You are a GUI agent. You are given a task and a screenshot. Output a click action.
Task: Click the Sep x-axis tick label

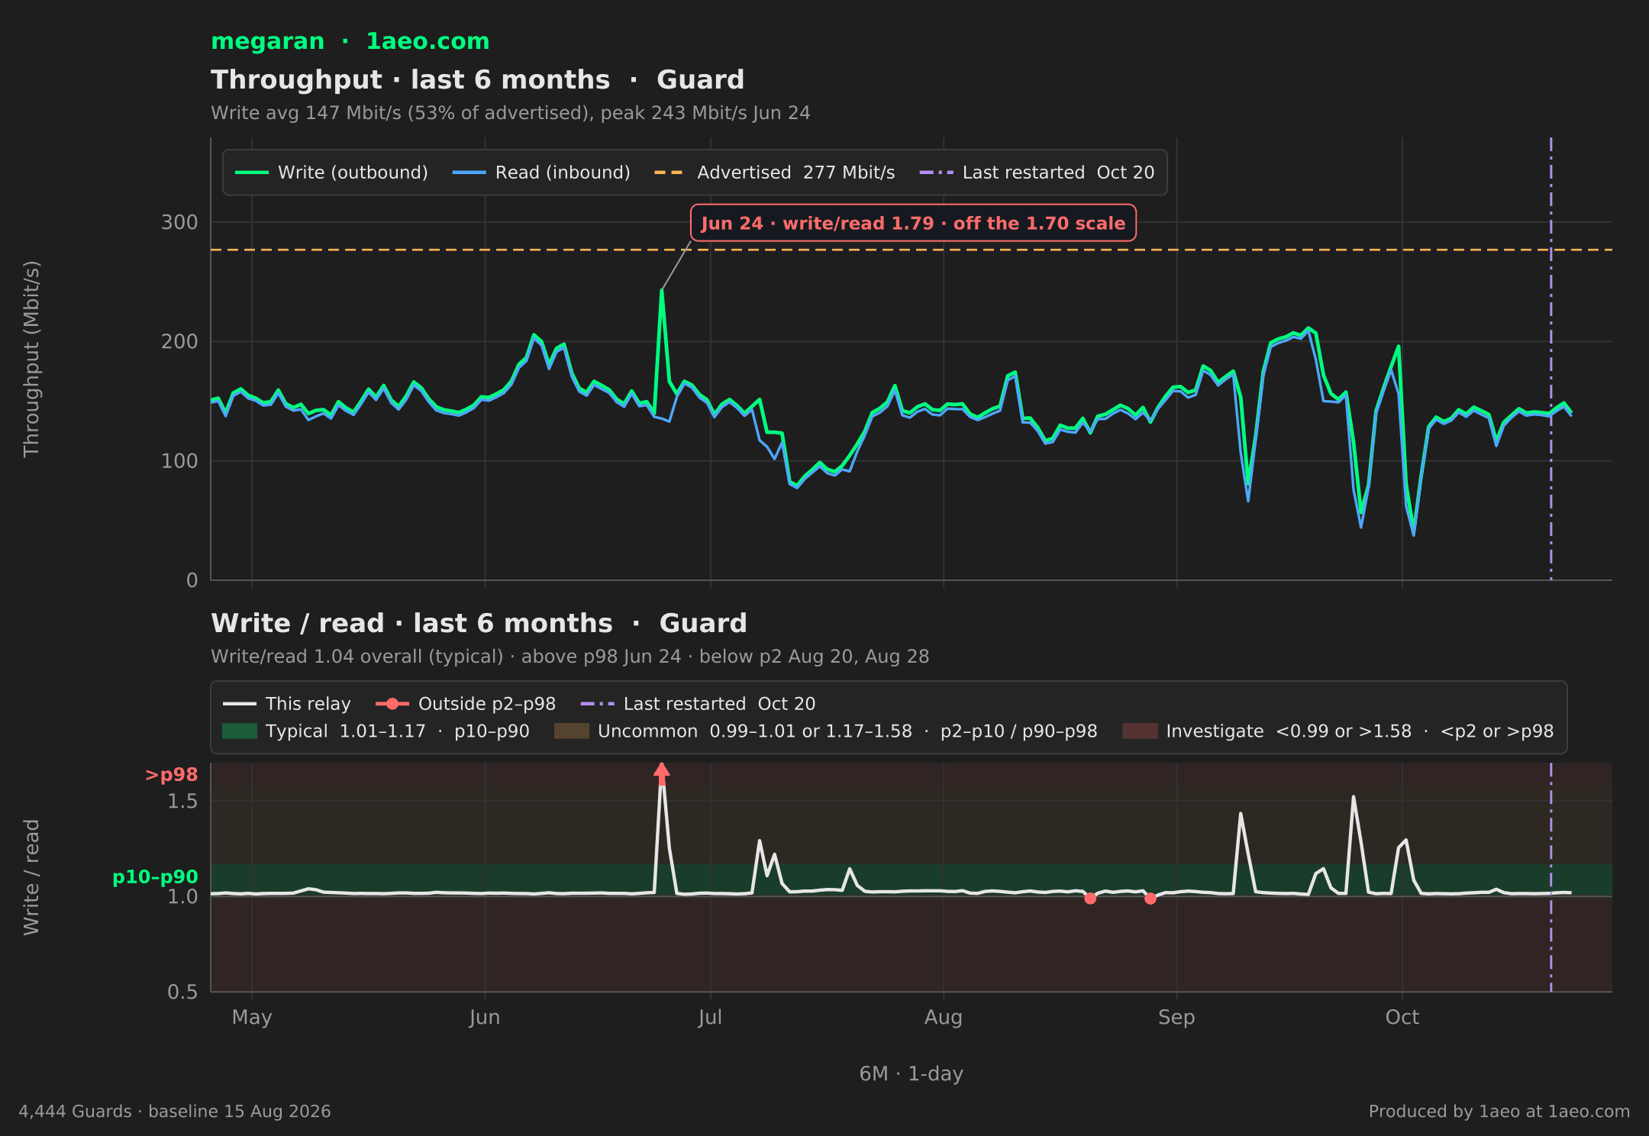point(1176,1018)
